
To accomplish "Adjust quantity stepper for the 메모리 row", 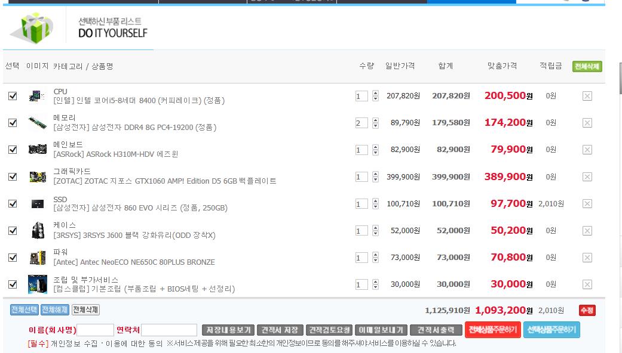I will pos(375,123).
